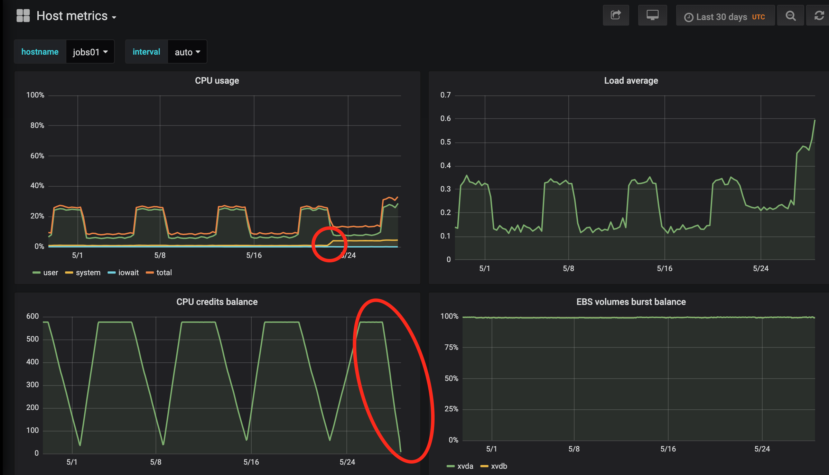This screenshot has height=475, width=829.
Task: Click the clock icon in time picker
Action: coord(689,17)
